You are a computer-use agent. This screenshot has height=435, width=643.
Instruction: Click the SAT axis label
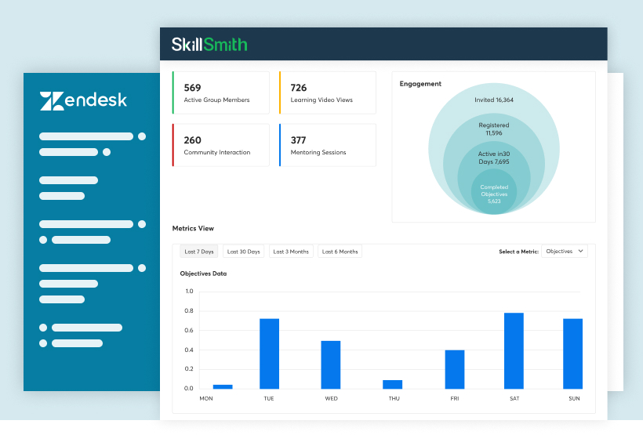(x=514, y=398)
